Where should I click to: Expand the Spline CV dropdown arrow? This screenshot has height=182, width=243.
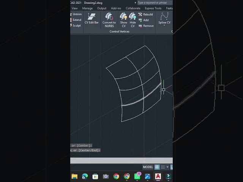click(164, 25)
